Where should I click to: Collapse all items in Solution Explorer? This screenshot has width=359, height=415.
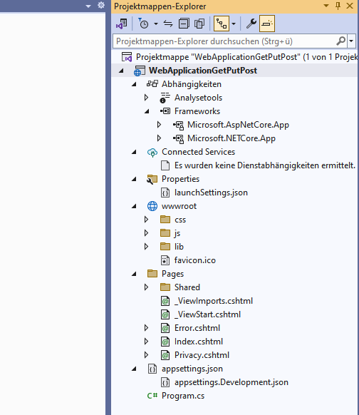[x=184, y=24]
